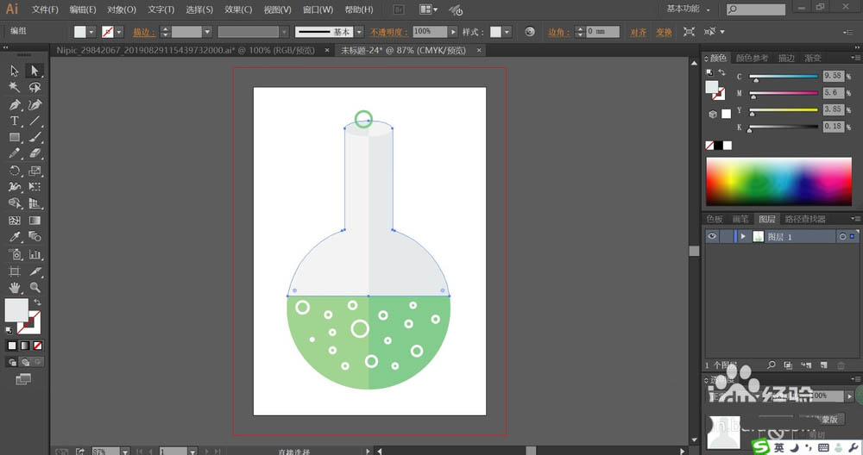Viewport: 863px width, 455px height.
Task: Select the Rotate tool
Action: click(15, 171)
